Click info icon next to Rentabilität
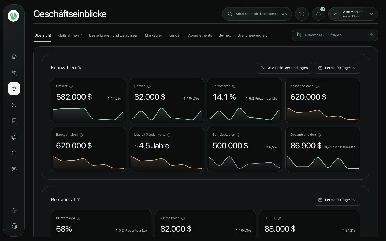The height and width of the screenshot is (241, 386). coord(79,200)
